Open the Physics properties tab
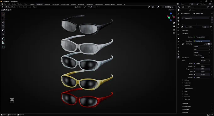214x116 pixels. 178,48
